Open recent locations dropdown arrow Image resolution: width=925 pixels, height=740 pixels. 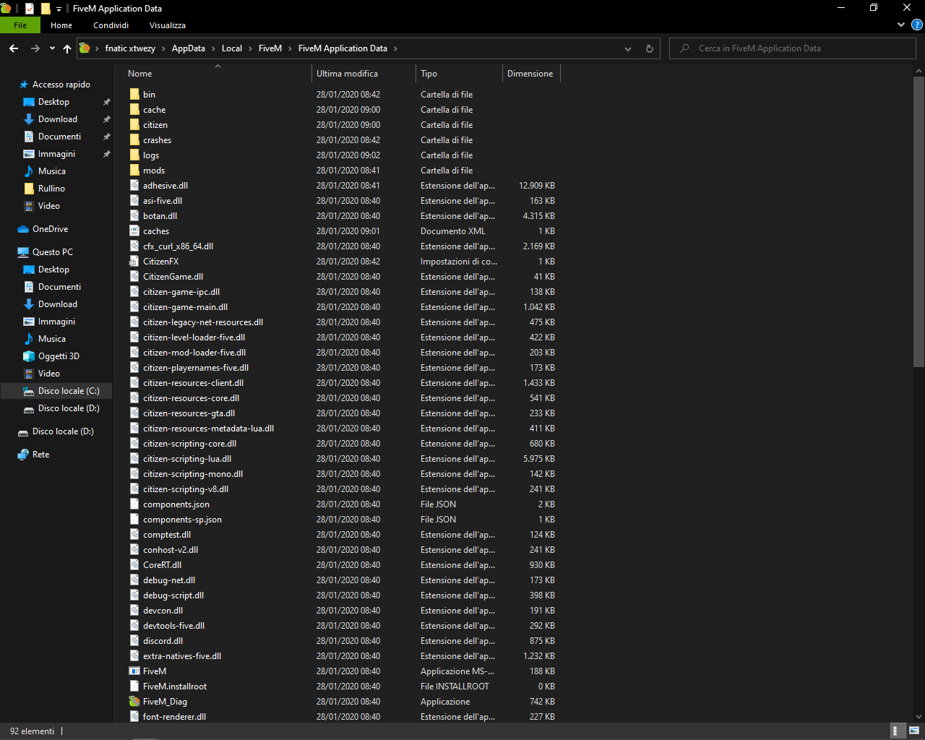(x=52, y=48)
